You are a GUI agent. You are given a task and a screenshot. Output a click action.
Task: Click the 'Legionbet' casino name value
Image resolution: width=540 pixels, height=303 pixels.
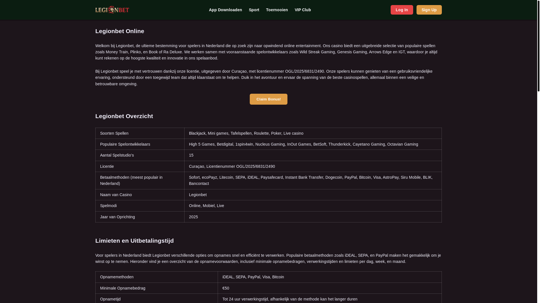313,195
